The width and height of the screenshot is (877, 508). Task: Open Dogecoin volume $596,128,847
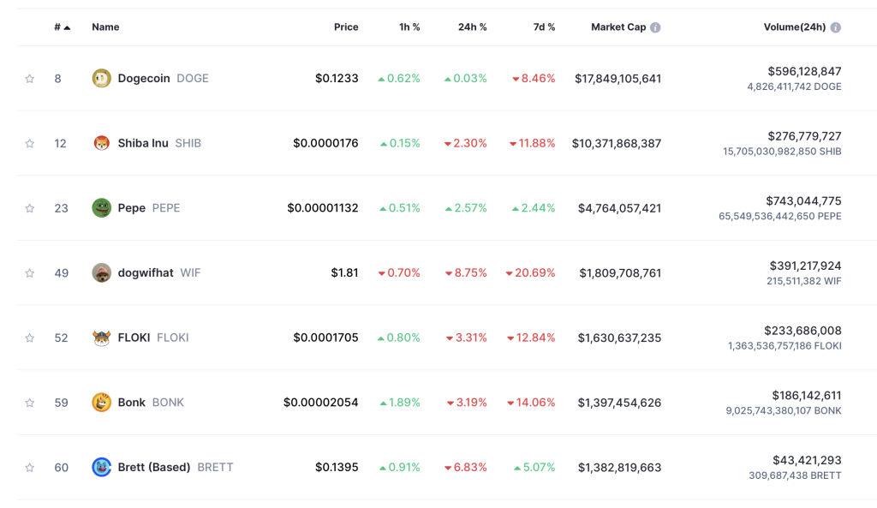(804, 72)
